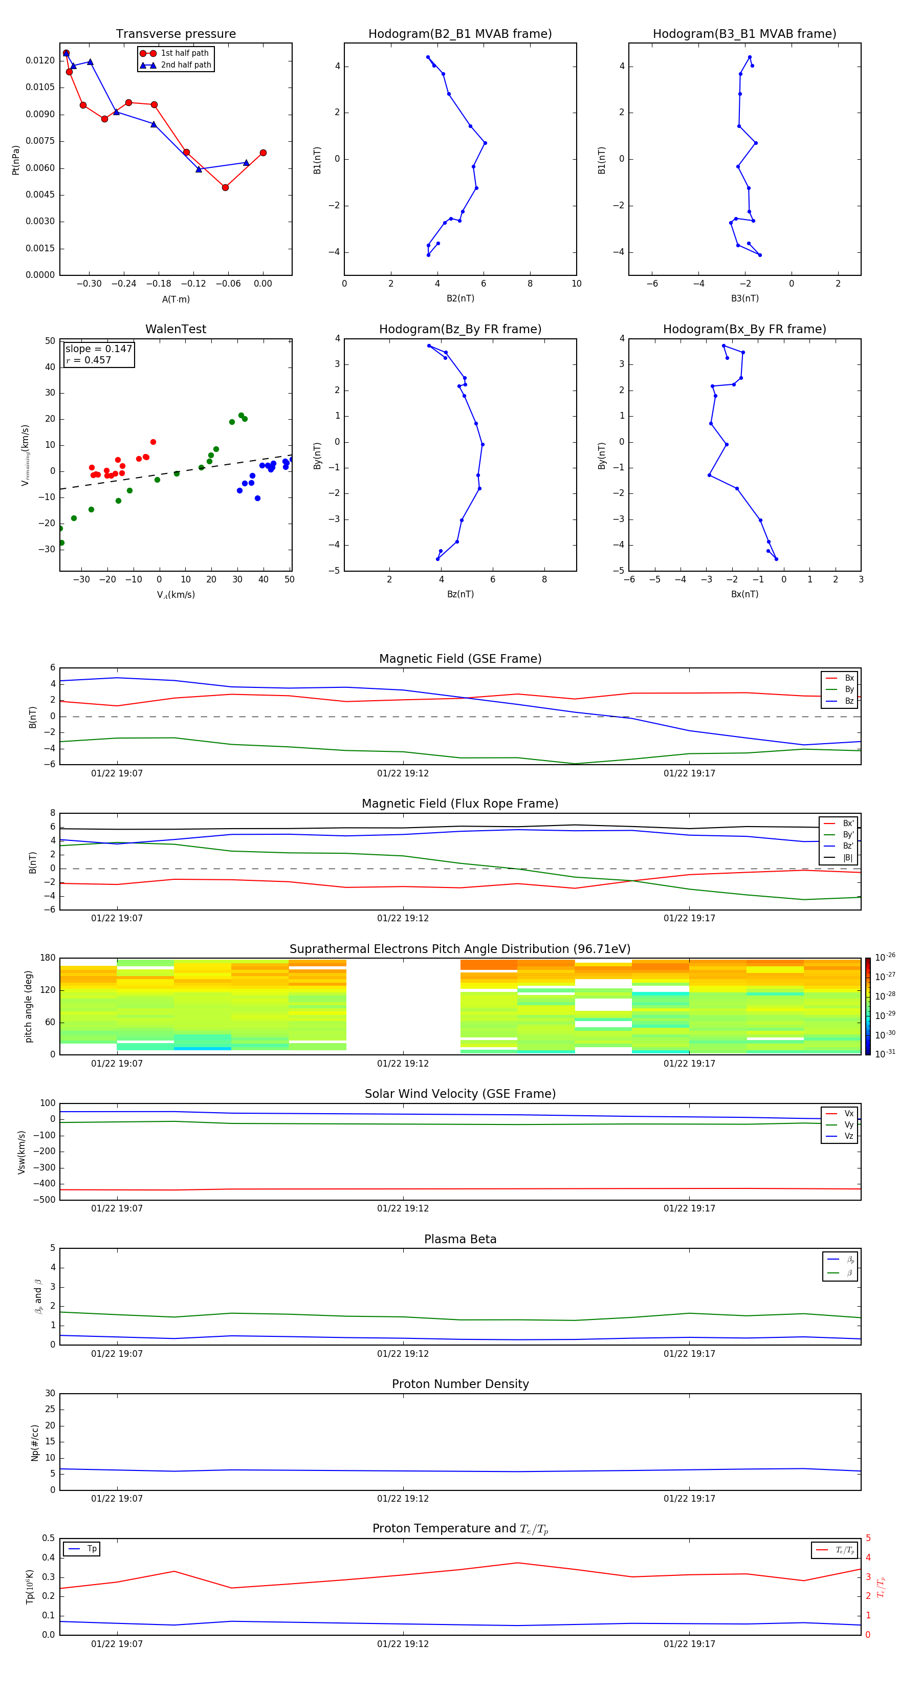Click the 'A(T·m)' x-axis label

coord(176,299)
